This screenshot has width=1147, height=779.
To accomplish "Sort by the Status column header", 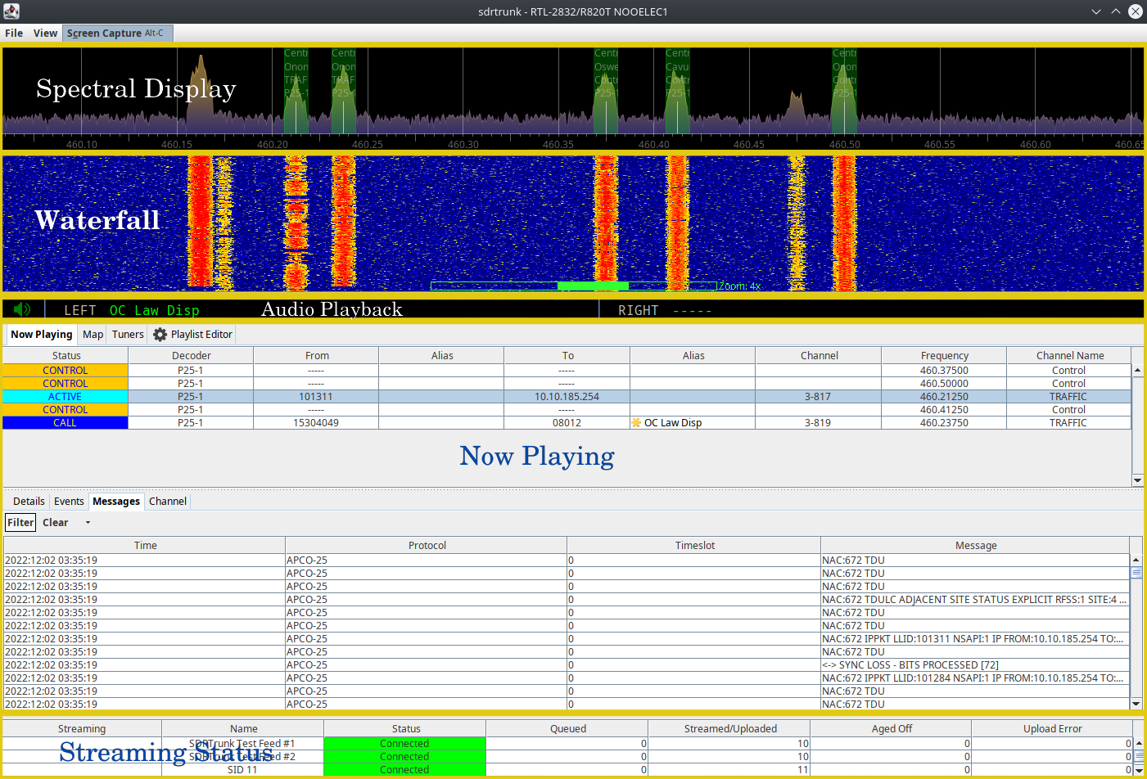I will coord(65,356).
